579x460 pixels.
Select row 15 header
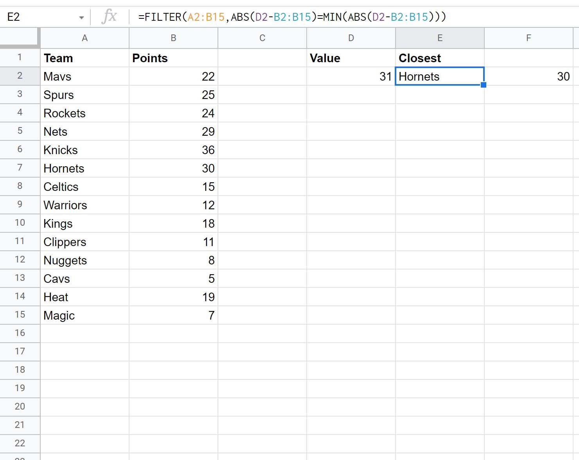(x=20, y=315)
